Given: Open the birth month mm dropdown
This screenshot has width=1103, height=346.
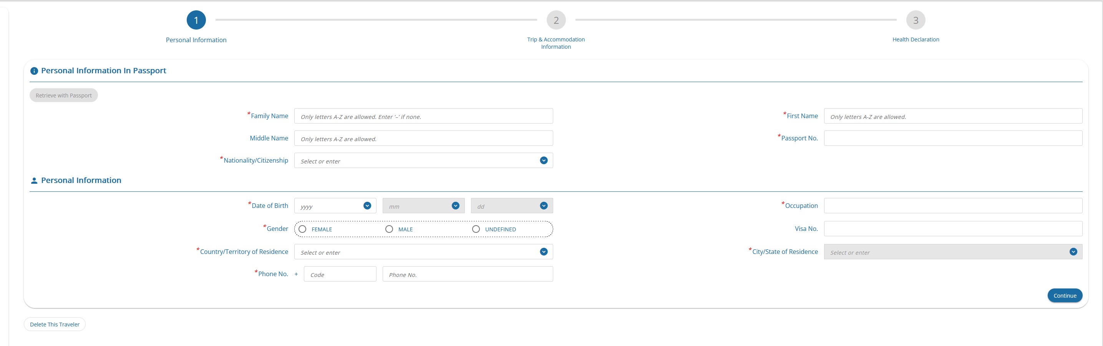Looking at the screenshot, I should (423, 206).
